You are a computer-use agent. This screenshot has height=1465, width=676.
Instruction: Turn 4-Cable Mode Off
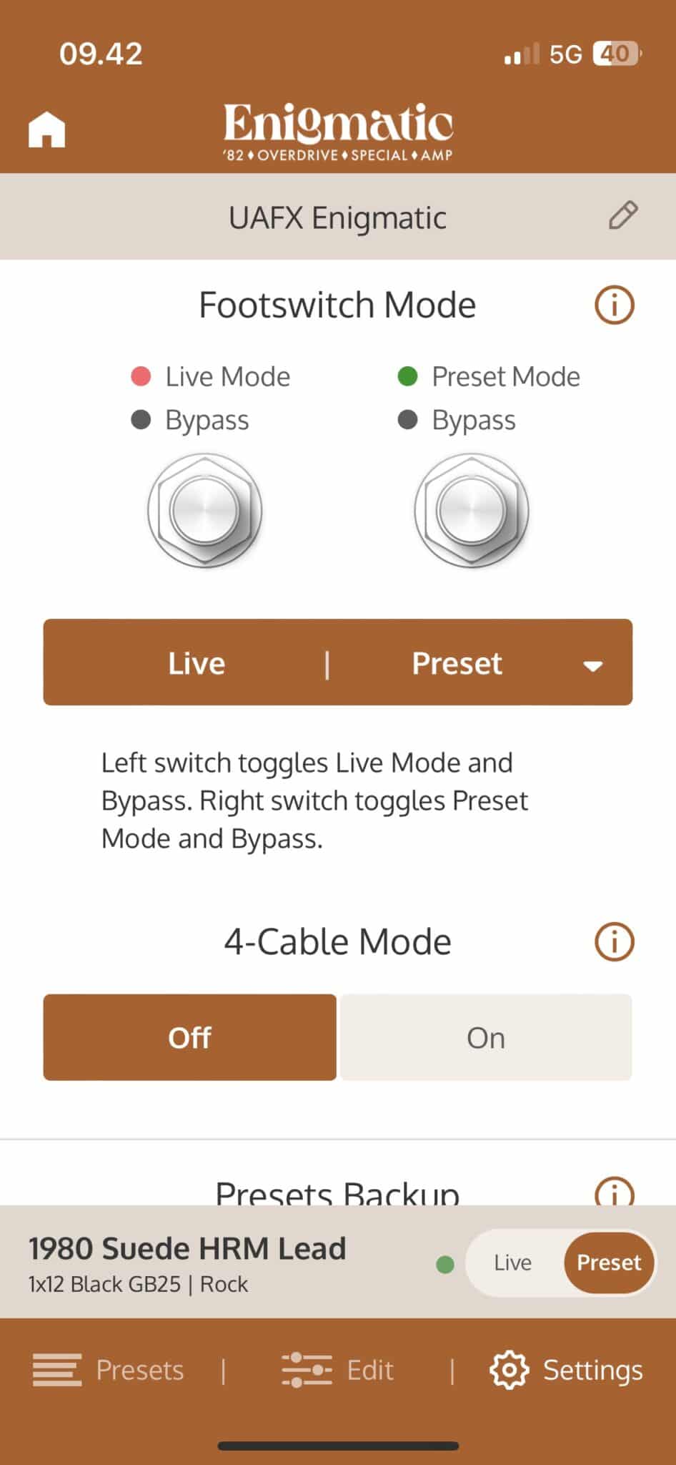189,1037
